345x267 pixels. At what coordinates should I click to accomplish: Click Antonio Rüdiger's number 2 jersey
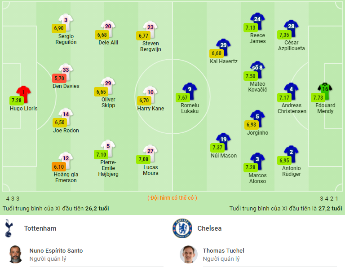[291, 154]
